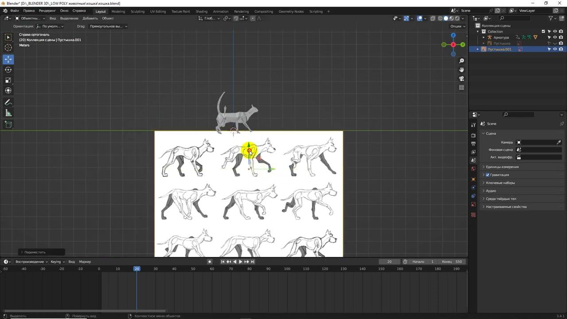Open the Render properties tab
567x319 pixels.
474,135
